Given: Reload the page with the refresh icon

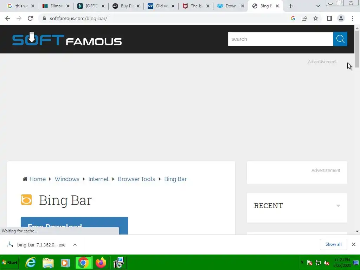Looking at the screenshot, I should pyautogui.click(x=30, y=18).
